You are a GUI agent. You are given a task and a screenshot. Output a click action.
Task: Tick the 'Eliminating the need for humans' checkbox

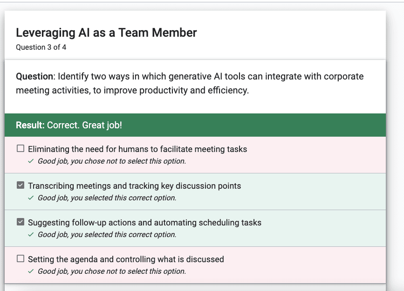click(21, 148)
